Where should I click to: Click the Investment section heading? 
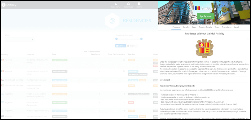pyautogui.click(x=165, y=80)
